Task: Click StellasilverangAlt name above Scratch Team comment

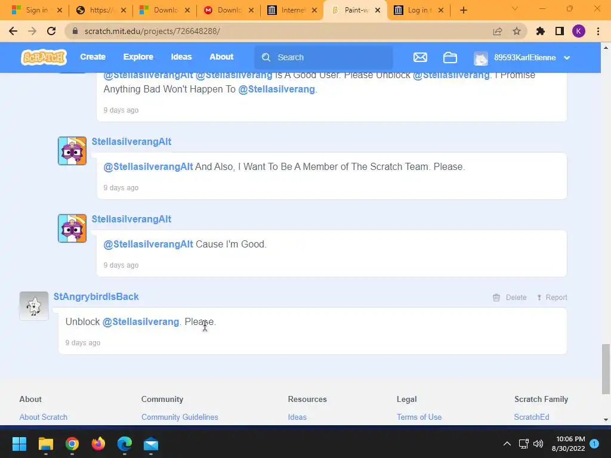Action: tap(131, 142)
